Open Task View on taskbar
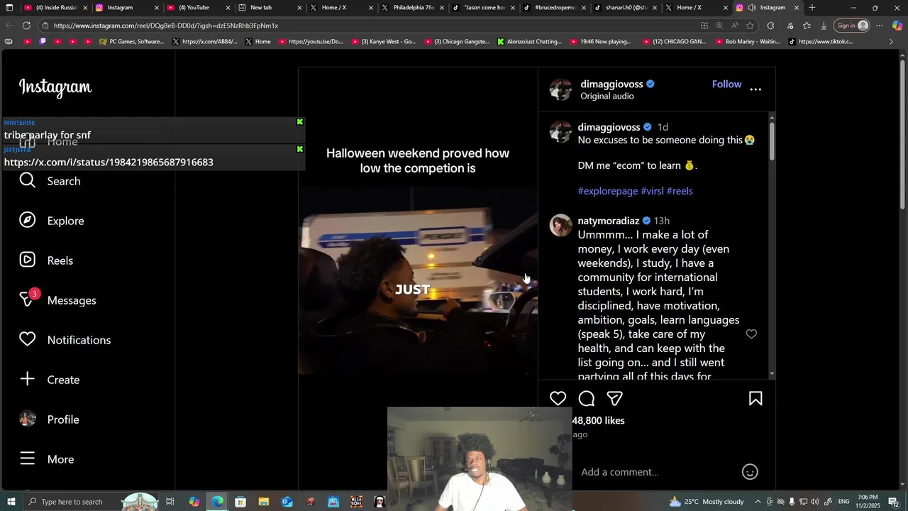908x511 pixels. click(x=170, y=502)
